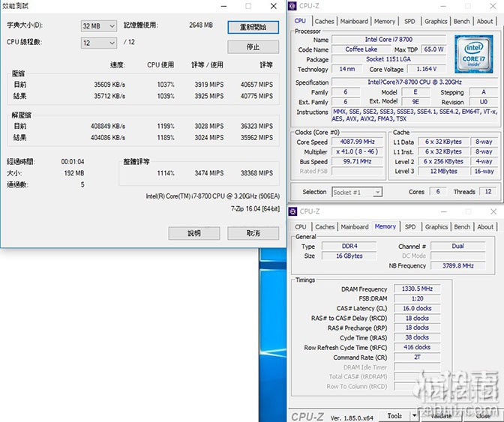The width and height of the screenshot is (504, 422).
Task: Click the memory usage value 2648 MB
Action: pos(201,25)
